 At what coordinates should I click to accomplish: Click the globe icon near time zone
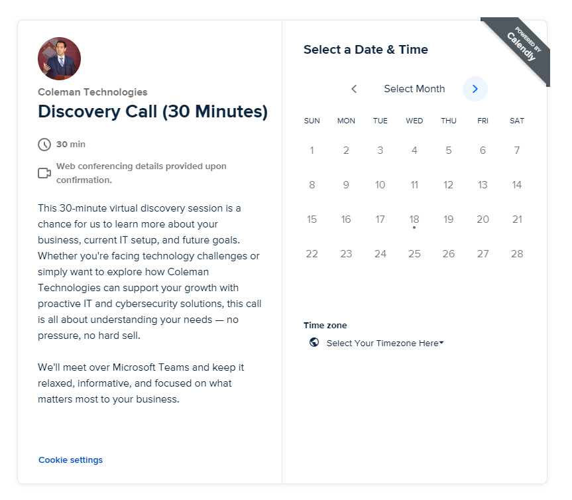[314, 343]
